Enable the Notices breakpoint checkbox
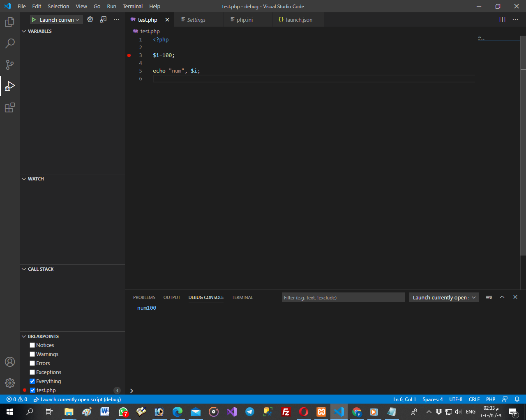The height and width of the screenshot is (420, 526). [x=32, y=345]
